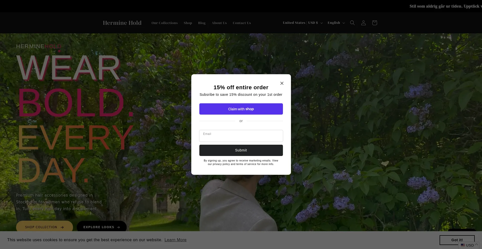Expand the United States USD currency selector

[303, 23]
